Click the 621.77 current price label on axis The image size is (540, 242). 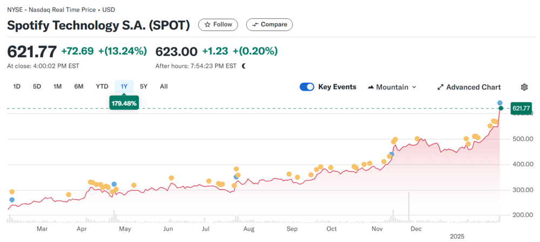coord(521,109)
